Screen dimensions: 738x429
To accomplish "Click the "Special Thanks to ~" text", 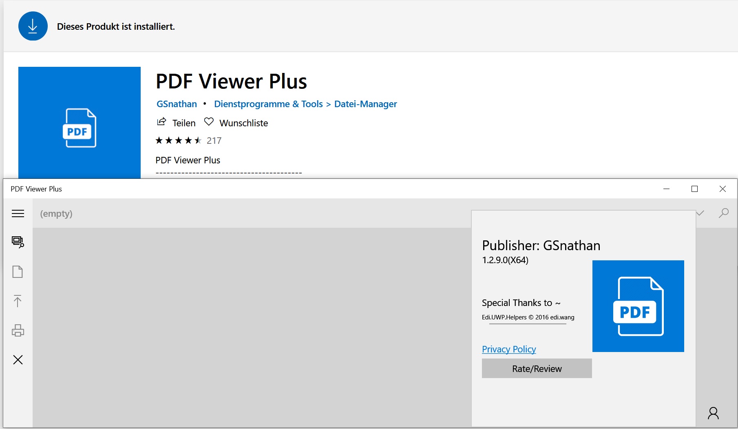I will [521, 303].
